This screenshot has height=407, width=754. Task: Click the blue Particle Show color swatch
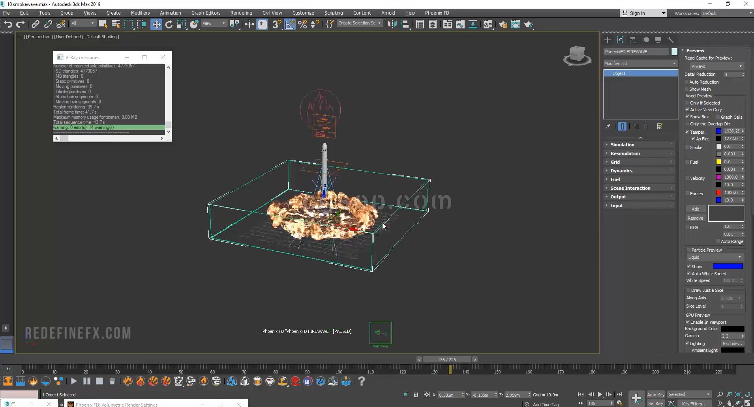click(728, 267)
